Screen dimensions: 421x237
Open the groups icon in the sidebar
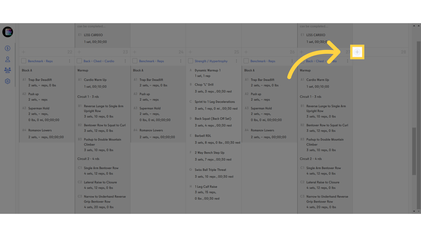(8, 70)
